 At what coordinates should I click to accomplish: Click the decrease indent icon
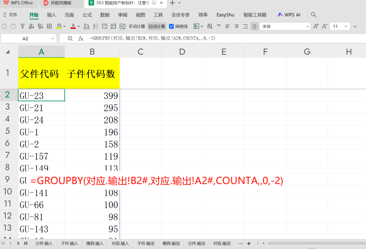pos(123,26)
